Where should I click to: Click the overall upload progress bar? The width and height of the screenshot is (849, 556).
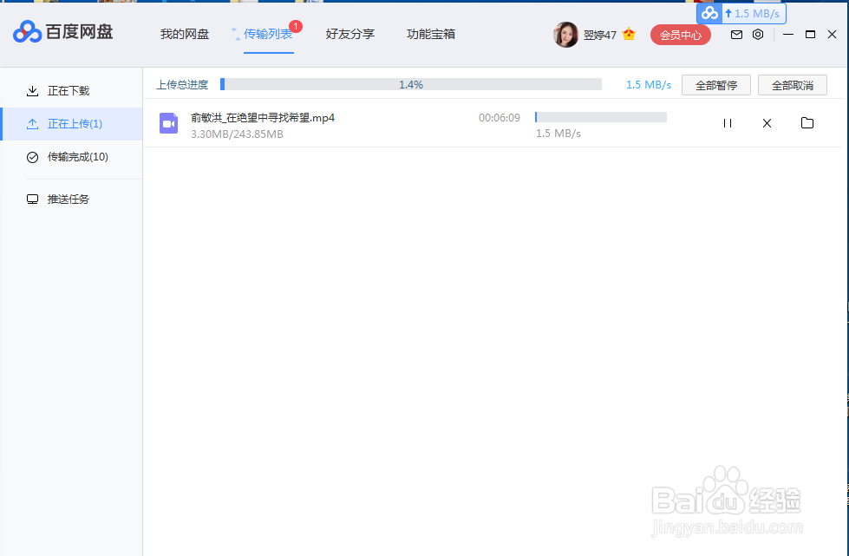(x=412, y=84)
